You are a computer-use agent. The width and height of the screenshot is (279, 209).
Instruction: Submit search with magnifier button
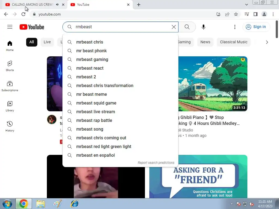(187, 27)
